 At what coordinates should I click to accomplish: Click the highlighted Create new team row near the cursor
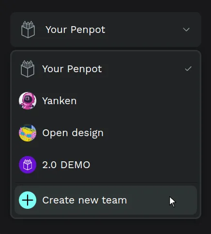click(x=105, y=200)
